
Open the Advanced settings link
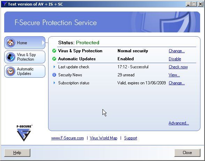[179, 123]
